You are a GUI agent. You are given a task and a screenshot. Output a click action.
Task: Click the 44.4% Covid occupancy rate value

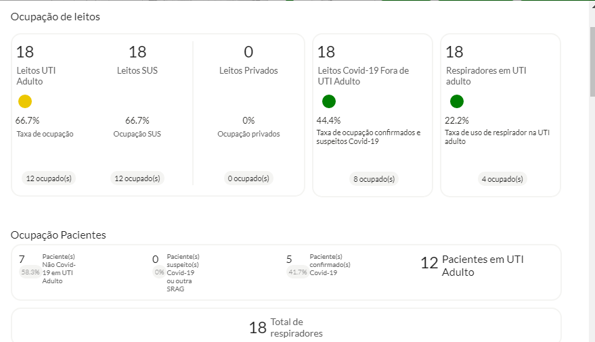pyautogui.click(x=328, y=120)
